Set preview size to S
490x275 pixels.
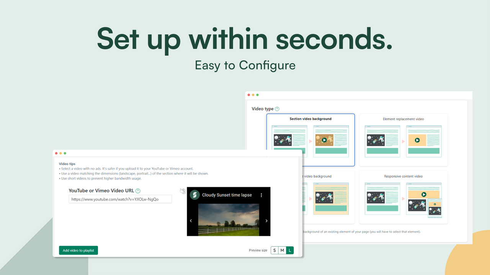[274, 251]
